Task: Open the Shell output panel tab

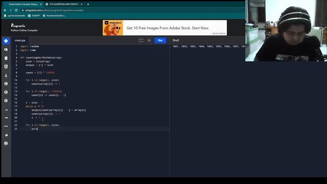Action: [176, 40]
